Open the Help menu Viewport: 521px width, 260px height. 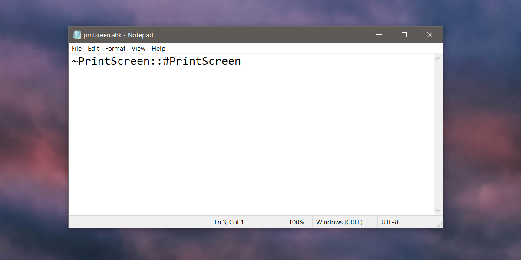click(158, 48)
